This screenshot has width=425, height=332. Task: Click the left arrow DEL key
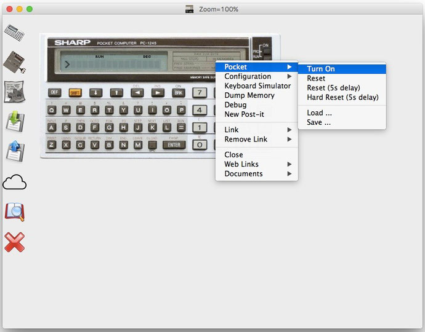[x=137, y=93]
